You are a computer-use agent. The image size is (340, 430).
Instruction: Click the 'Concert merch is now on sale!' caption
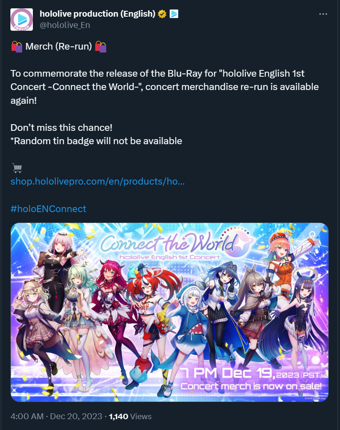click(251, 386)
